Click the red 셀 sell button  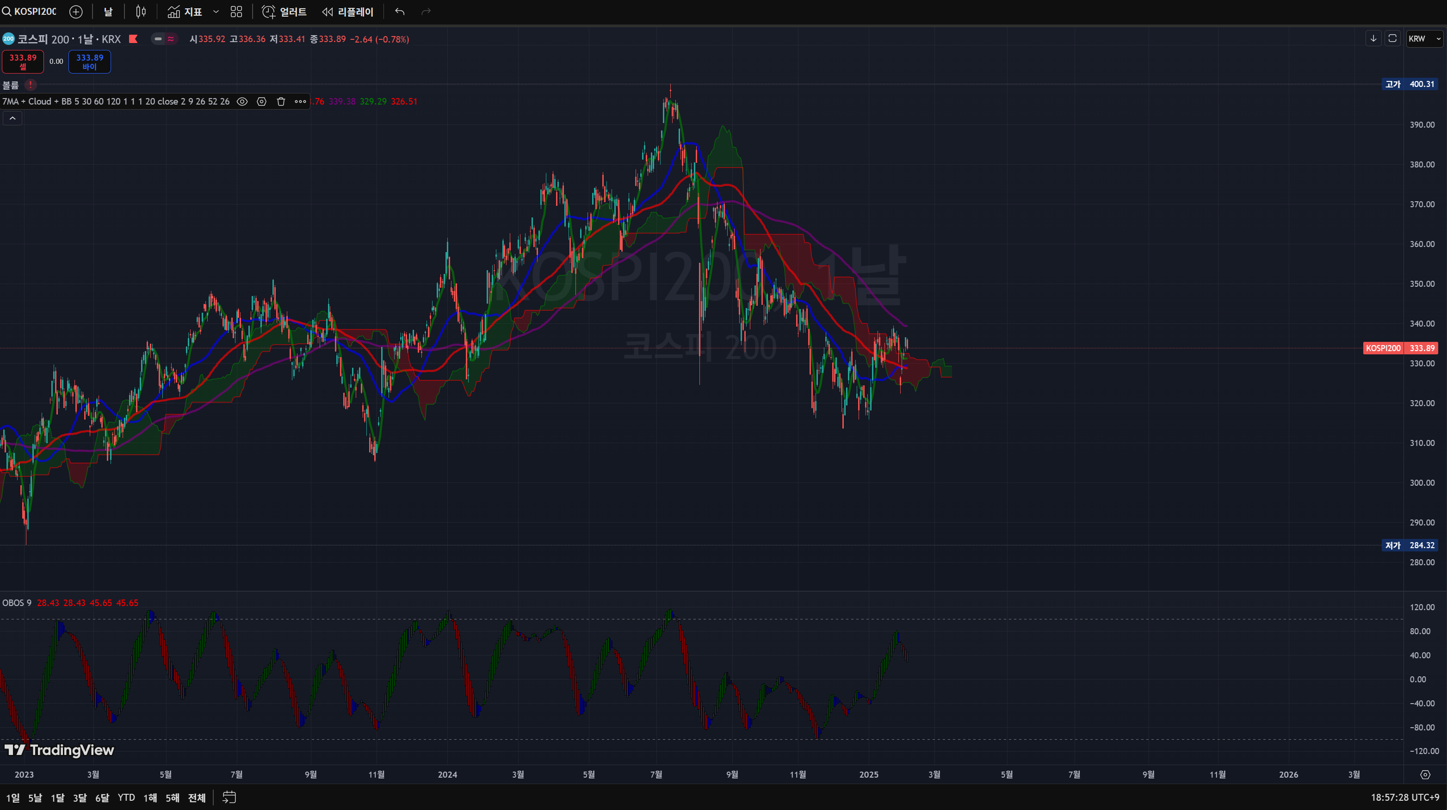tap(23, 62)
